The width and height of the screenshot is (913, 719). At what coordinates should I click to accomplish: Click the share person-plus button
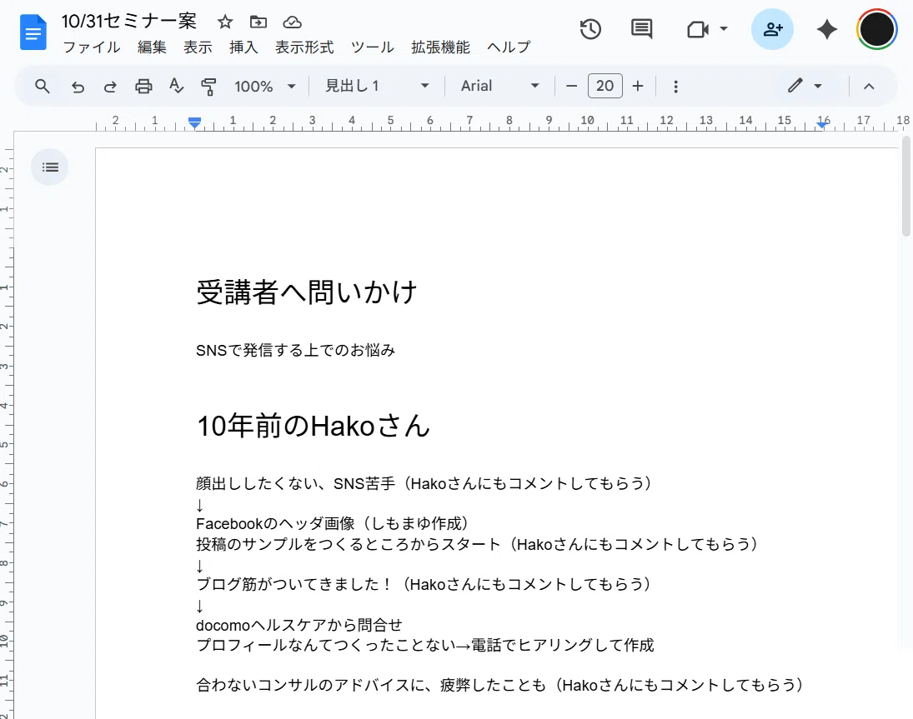click(772, 29)
